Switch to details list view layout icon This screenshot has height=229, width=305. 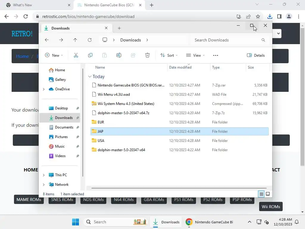coord(261,194)
